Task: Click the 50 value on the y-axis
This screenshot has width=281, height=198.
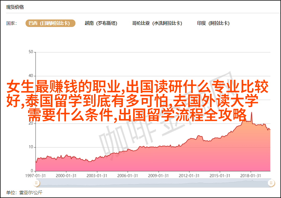Action: pos(31,52)
